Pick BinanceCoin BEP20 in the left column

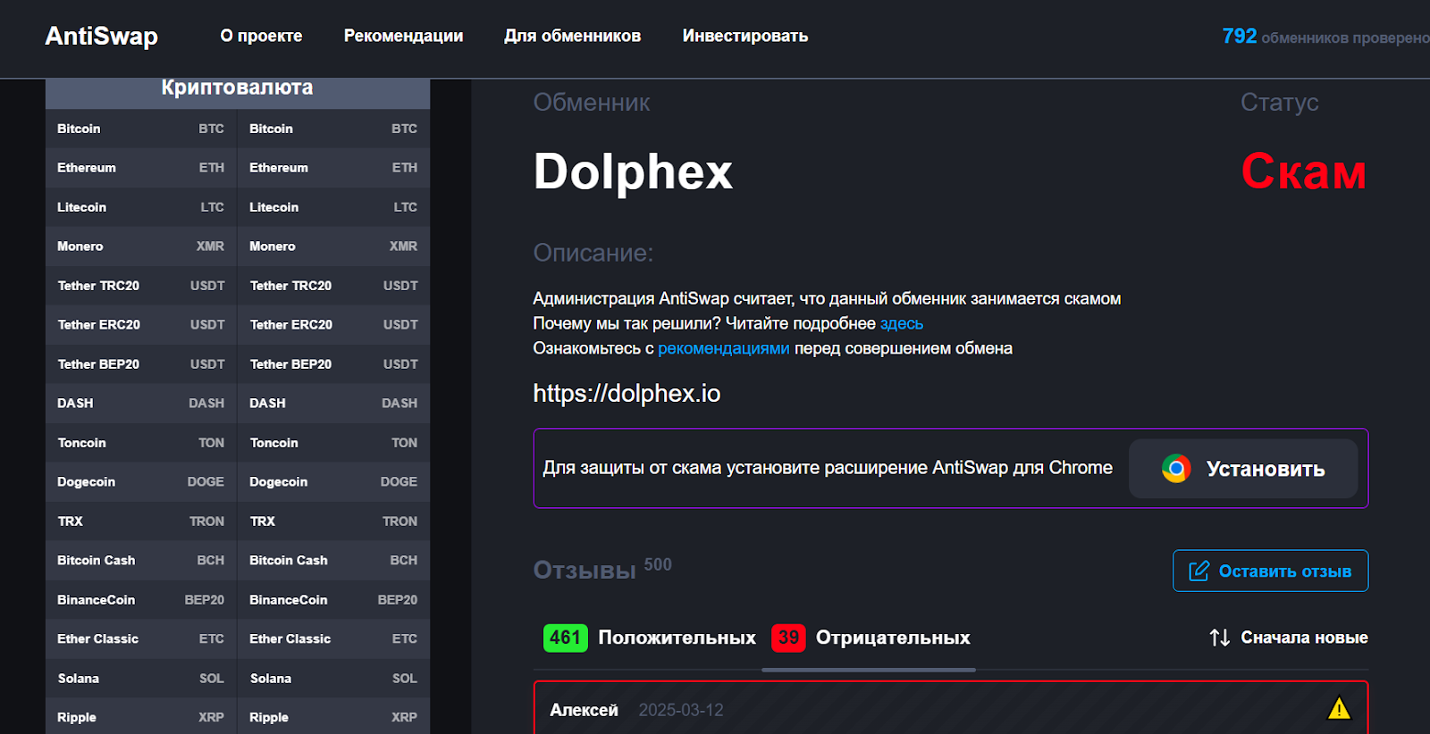[140, 600]
